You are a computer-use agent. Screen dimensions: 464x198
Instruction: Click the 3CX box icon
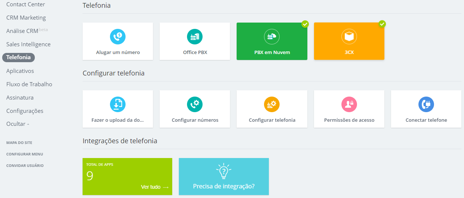point(349,37)
